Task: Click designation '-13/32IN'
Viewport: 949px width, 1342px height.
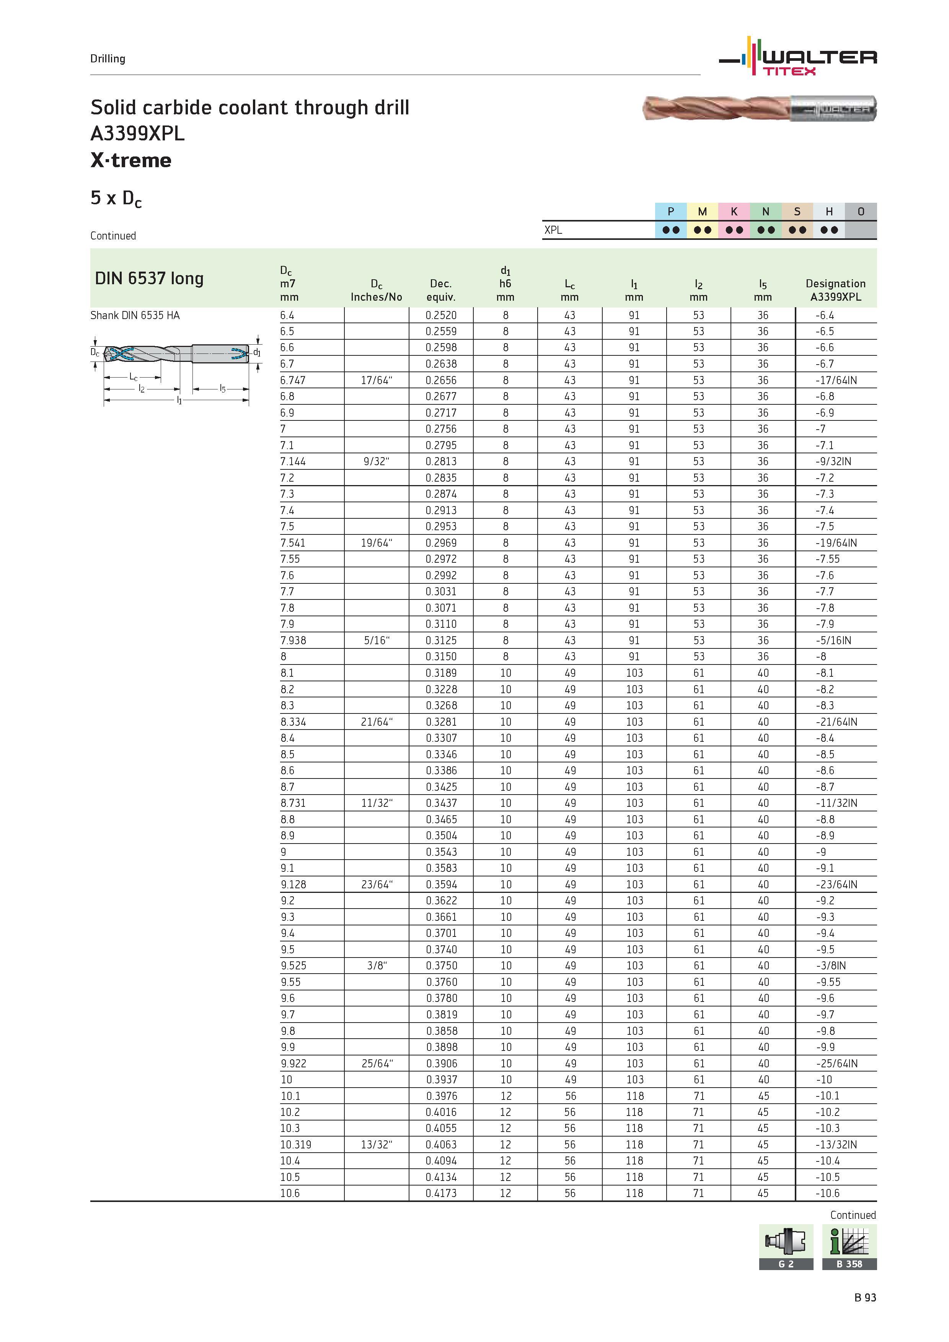Action: pos(837,1145)
